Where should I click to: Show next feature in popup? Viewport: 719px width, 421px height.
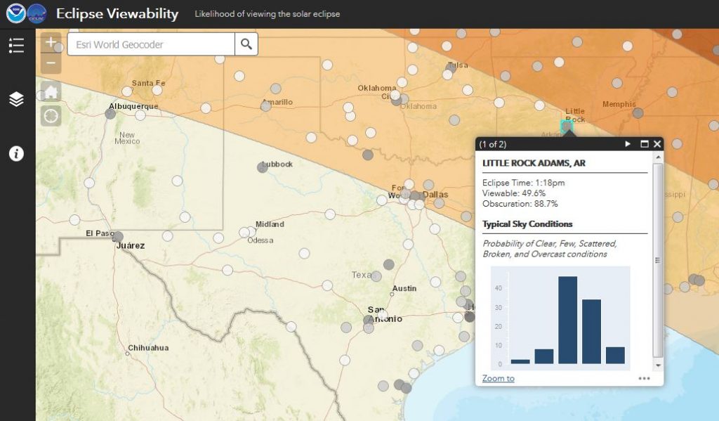point(628,144)
